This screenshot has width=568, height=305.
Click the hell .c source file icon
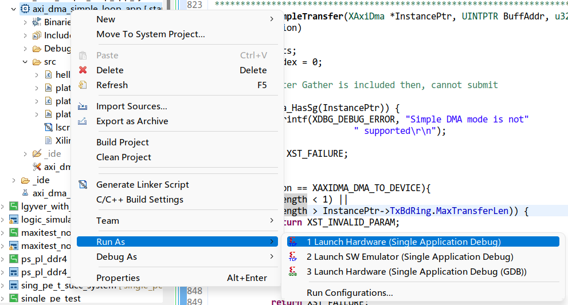[48, 74]
